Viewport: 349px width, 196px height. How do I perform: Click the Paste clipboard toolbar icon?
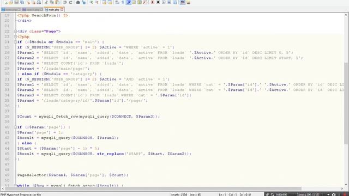(57, 2)
